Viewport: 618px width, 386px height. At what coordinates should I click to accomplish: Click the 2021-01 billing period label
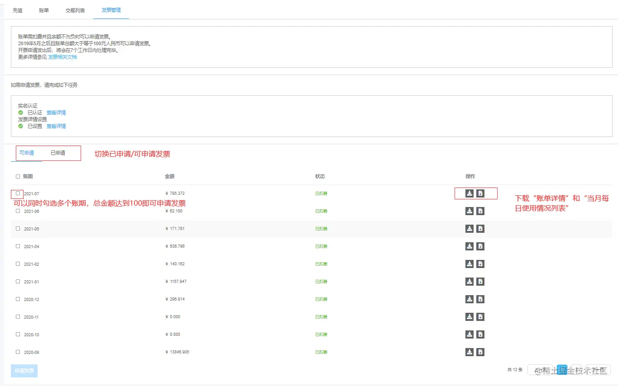[32, 282]
